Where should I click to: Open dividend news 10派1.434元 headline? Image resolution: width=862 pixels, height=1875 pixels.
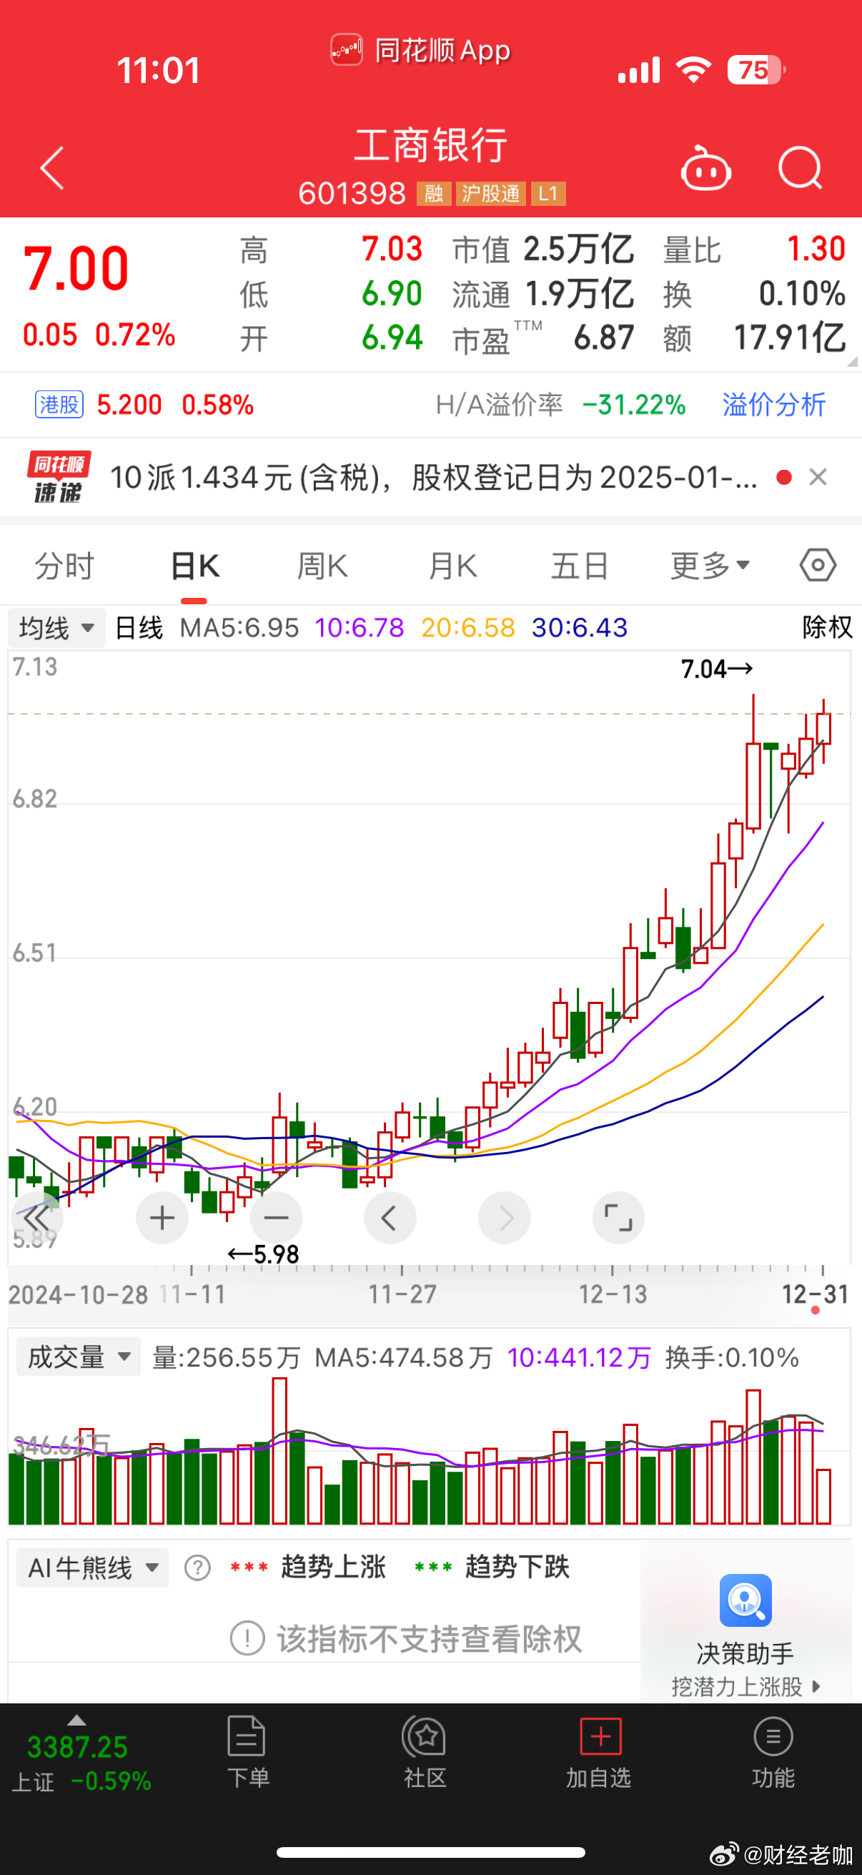434,478
